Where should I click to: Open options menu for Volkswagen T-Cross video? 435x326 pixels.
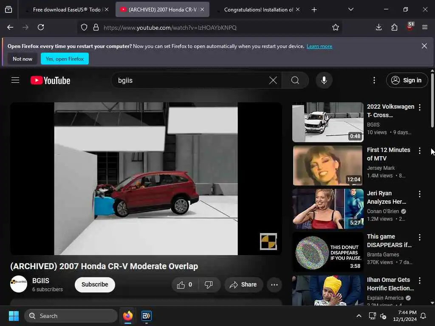click(419, 107)
